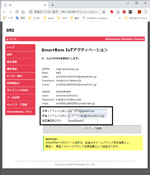Click SMTP value mail.smartrem.jp
The image size is (150, 175).
pos(67,69)
